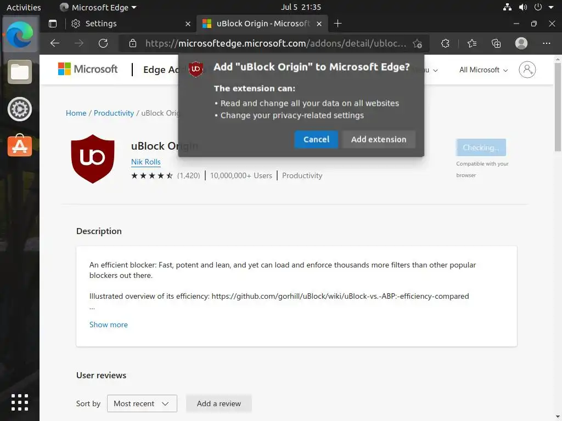Click 'Read and change all your data' permission
The height and width of the screenshot is (421, 562).
tap(310, 103)
